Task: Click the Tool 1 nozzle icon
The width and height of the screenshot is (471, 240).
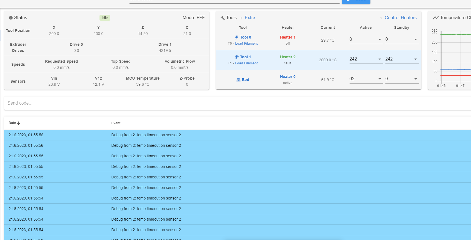Action: pos(236,57)
